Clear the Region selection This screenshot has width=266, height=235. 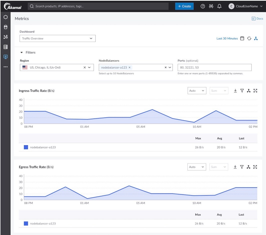coord(85,67)
